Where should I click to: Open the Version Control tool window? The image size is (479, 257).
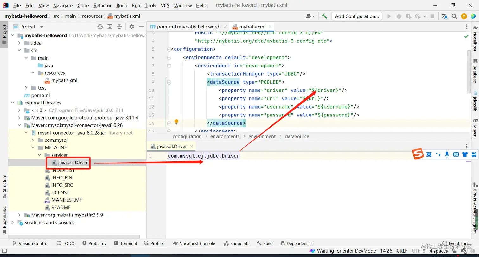30,243
